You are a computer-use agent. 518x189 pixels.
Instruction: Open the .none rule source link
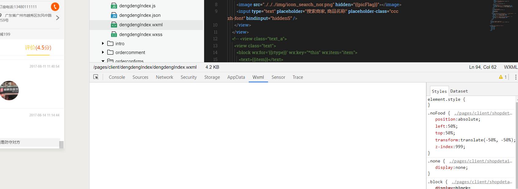point(480,161)
